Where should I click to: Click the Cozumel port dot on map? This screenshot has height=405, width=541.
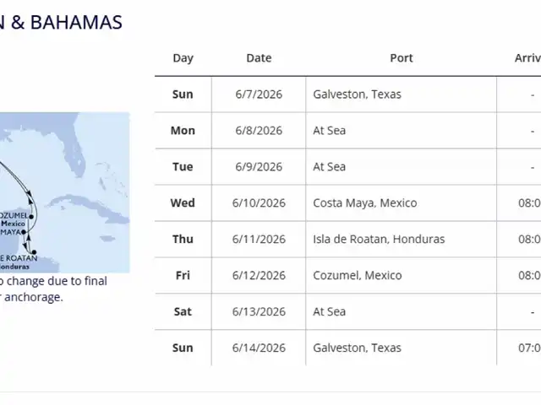pyautogui.click(x=31, y=217)
